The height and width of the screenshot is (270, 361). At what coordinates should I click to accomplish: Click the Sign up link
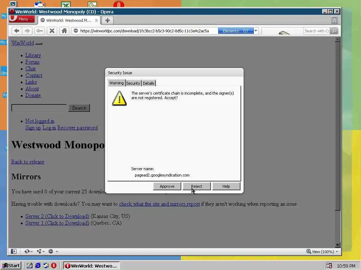pyautogui.click(x=33, y=128)
